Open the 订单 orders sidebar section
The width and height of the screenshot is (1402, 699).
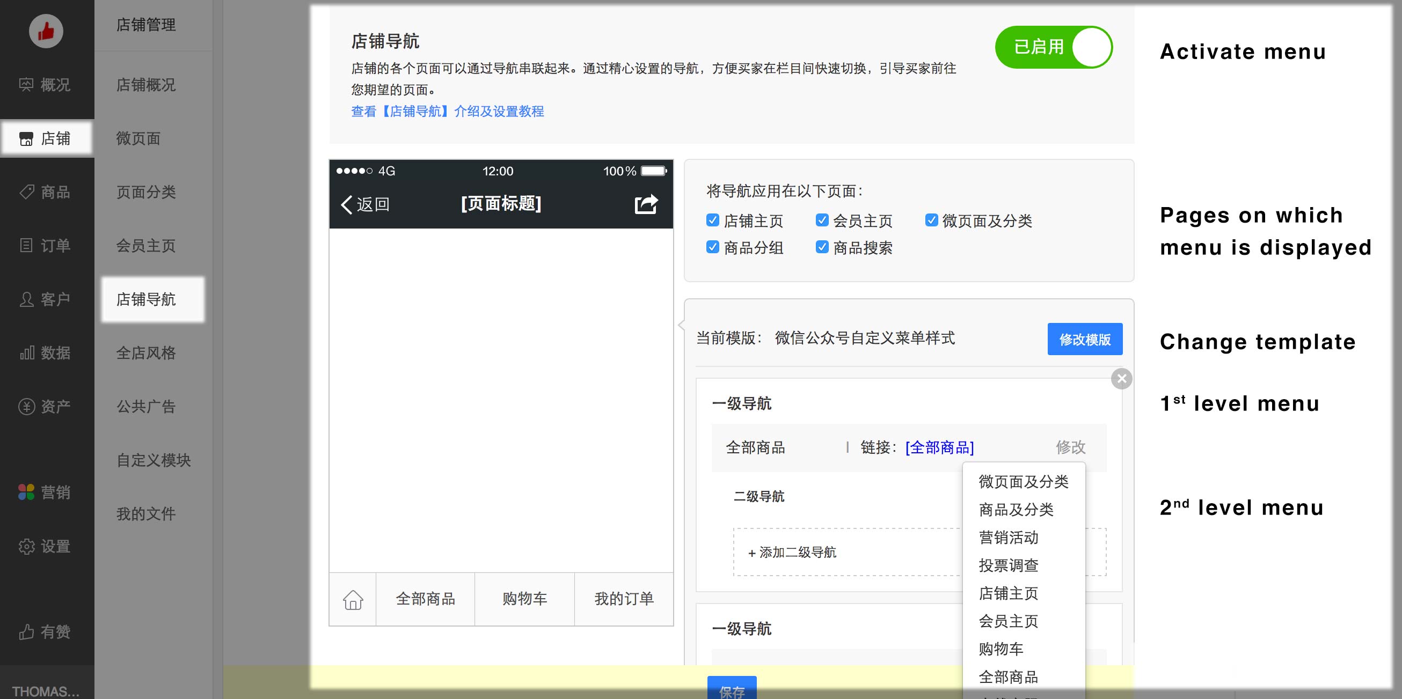point(46,246)
